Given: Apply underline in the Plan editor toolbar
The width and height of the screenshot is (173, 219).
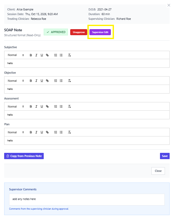Looking at the screenshot, I should click(x=42, y=132).
